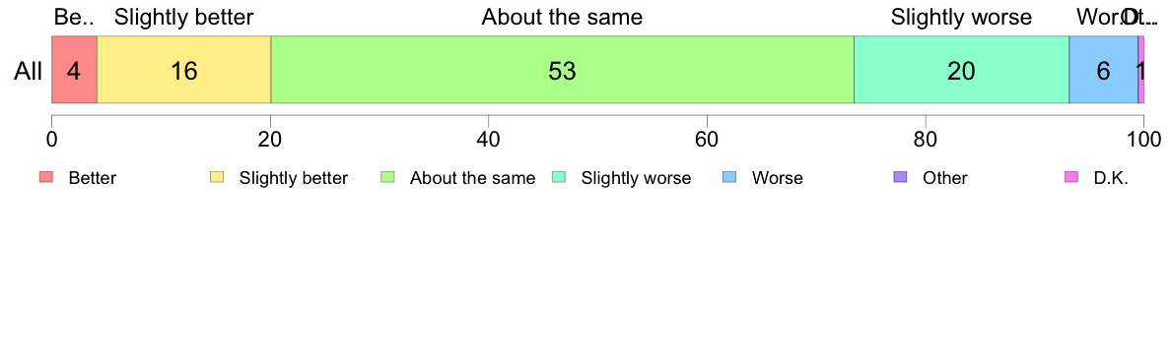Click the teal Slightly worse legend swatch
The image size is (1171, 362).
[x=559, y=177]
